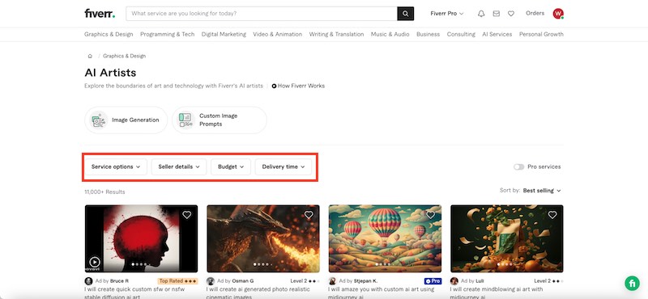Open the hot air balloons gig thumbnail
The height and width of the screenshot is (299, 648).
coord(386,238)
